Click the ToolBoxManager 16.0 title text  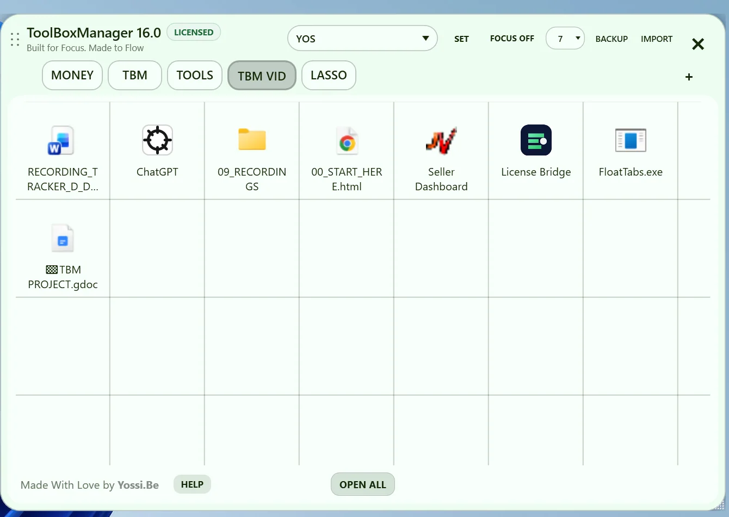(x=94, y=33)
